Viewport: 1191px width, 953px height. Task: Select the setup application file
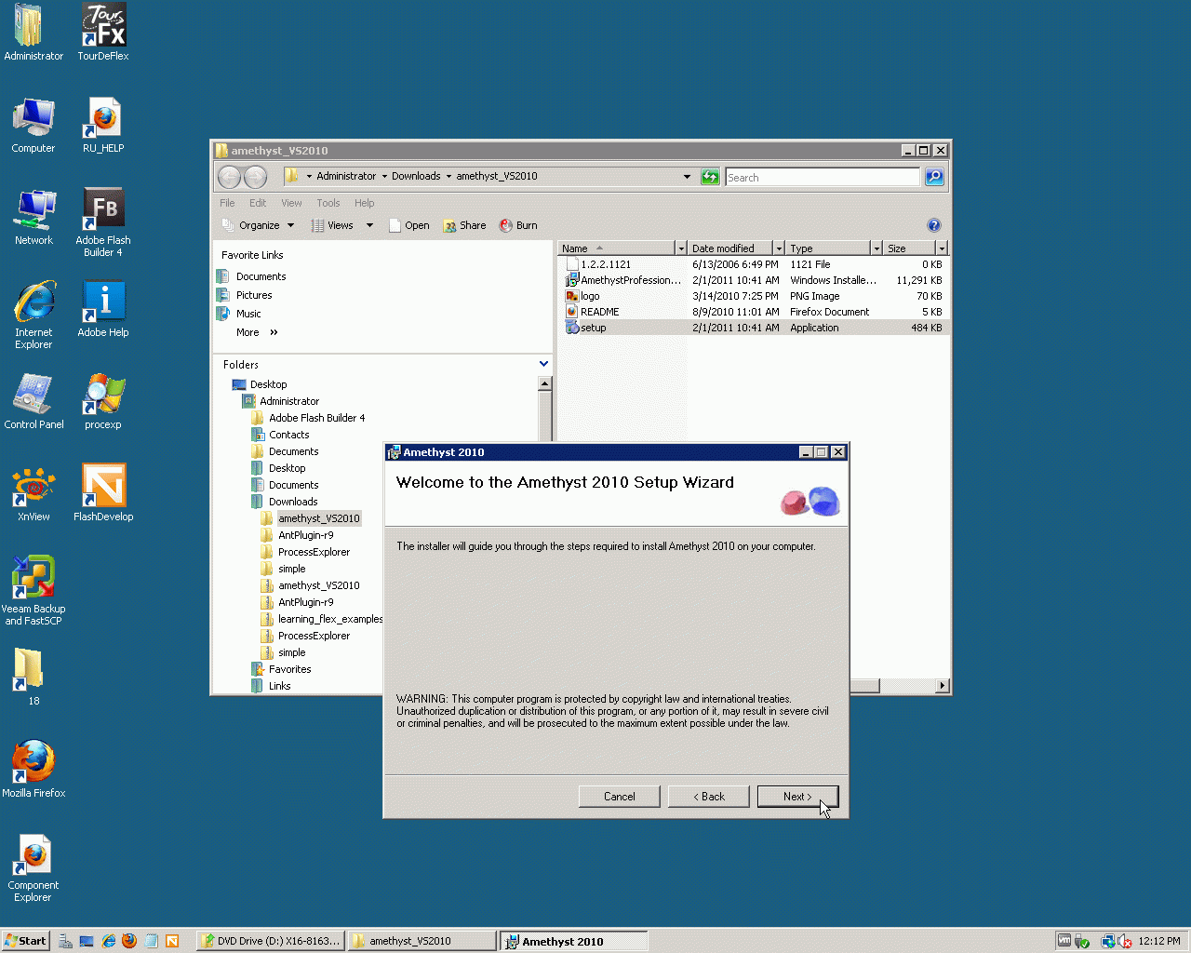754,328
